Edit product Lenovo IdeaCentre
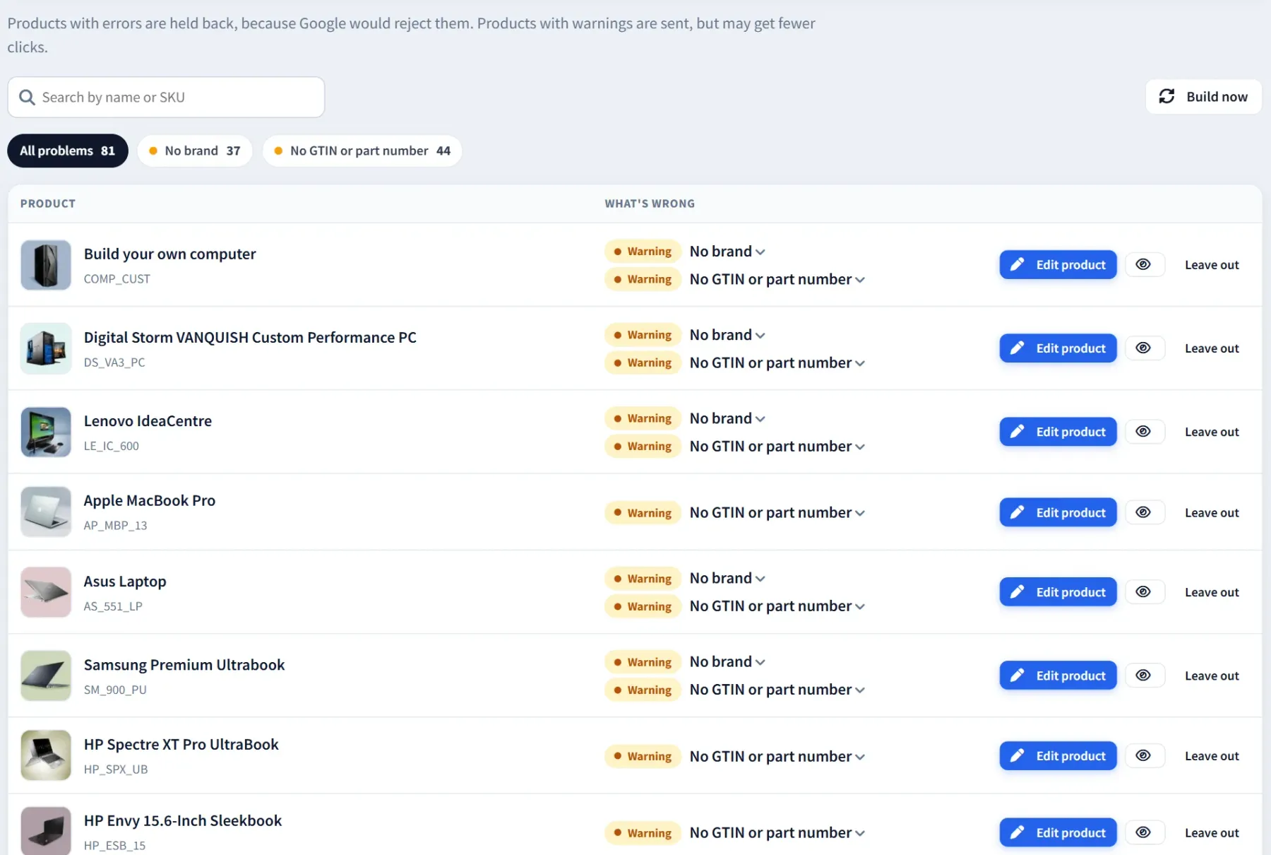The width and height of the screenshot is (1271, 855). coord(1058,431)
